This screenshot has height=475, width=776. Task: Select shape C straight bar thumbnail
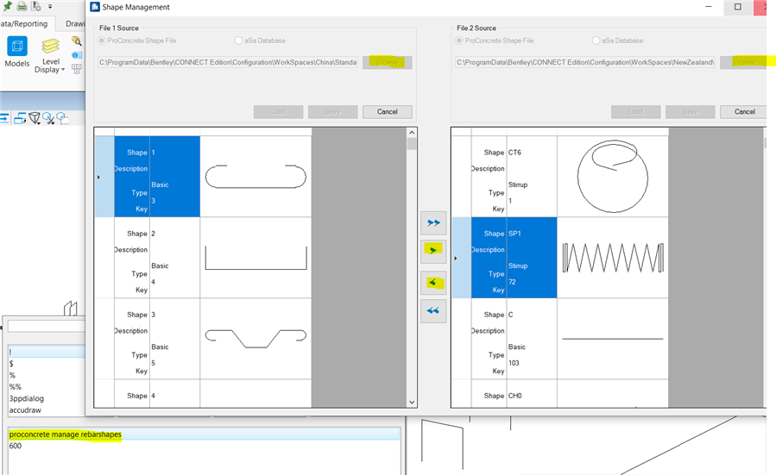click(x=613, y=339)
